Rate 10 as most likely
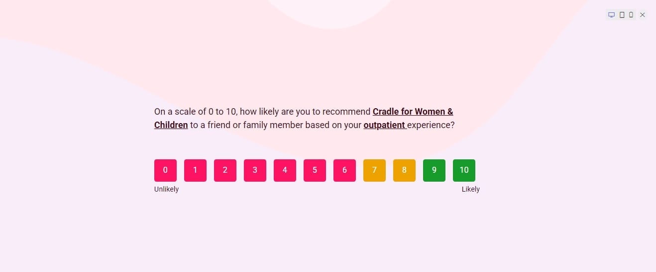656x272 pixels. (464, 170)
